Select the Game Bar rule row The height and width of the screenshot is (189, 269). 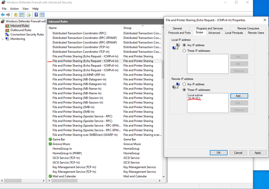105,139
